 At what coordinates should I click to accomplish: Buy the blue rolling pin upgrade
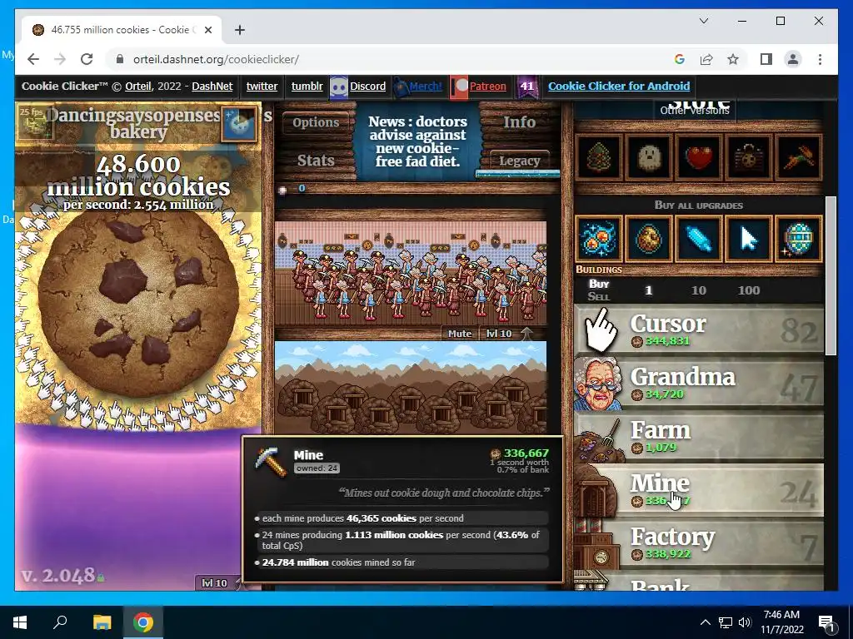(699, 239)
